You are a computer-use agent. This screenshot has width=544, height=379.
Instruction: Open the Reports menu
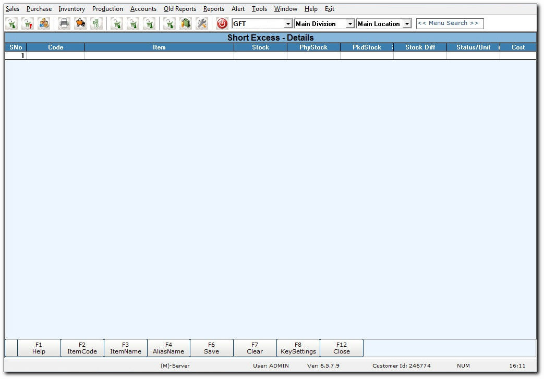click(x=214, y=9)
